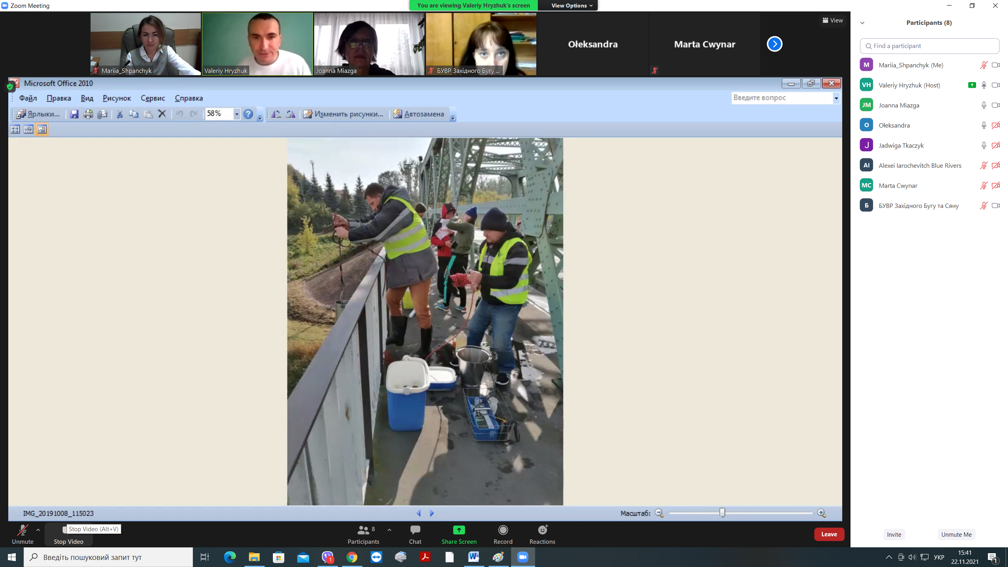This screenshot has height=567, width=1008.
Task: Toggle camera icon for Oleksandra
Action: coord(996,125)
